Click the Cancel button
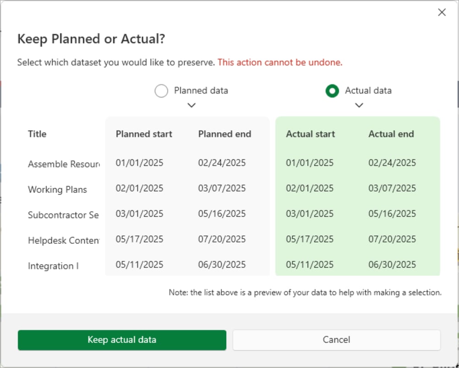 pos(336,340)
